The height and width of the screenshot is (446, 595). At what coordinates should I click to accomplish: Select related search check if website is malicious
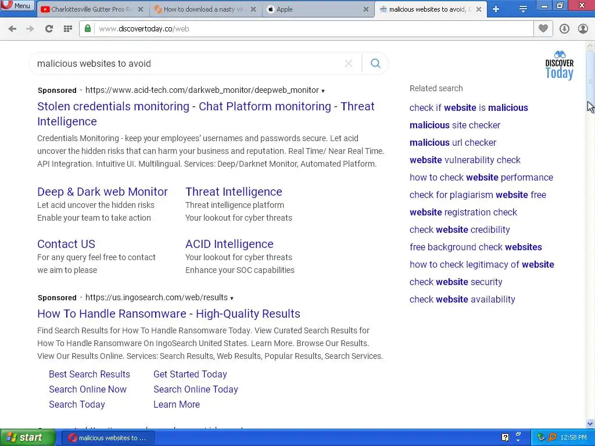click(x=469, y=107)
